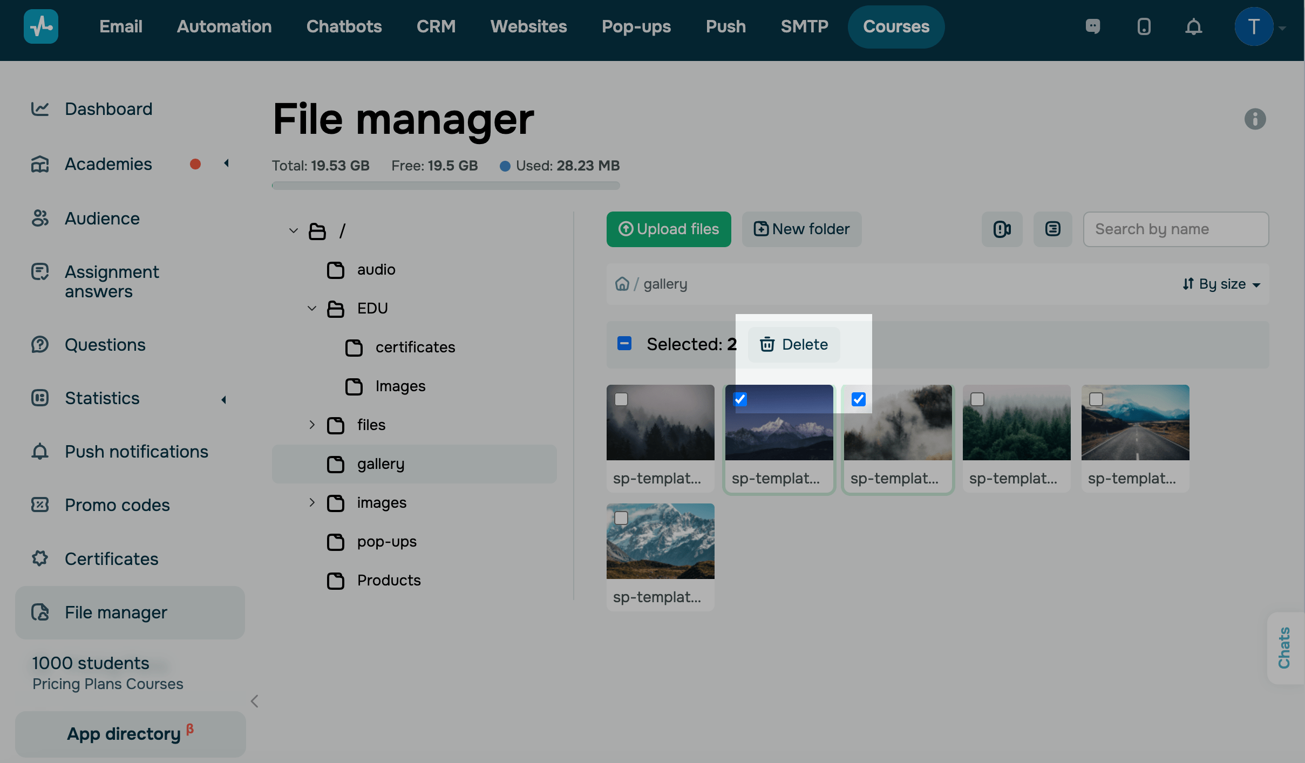This screenshot has width=1305, height=763.
Task: Collapse the EDU folder chevron
Action: [312, 308]
